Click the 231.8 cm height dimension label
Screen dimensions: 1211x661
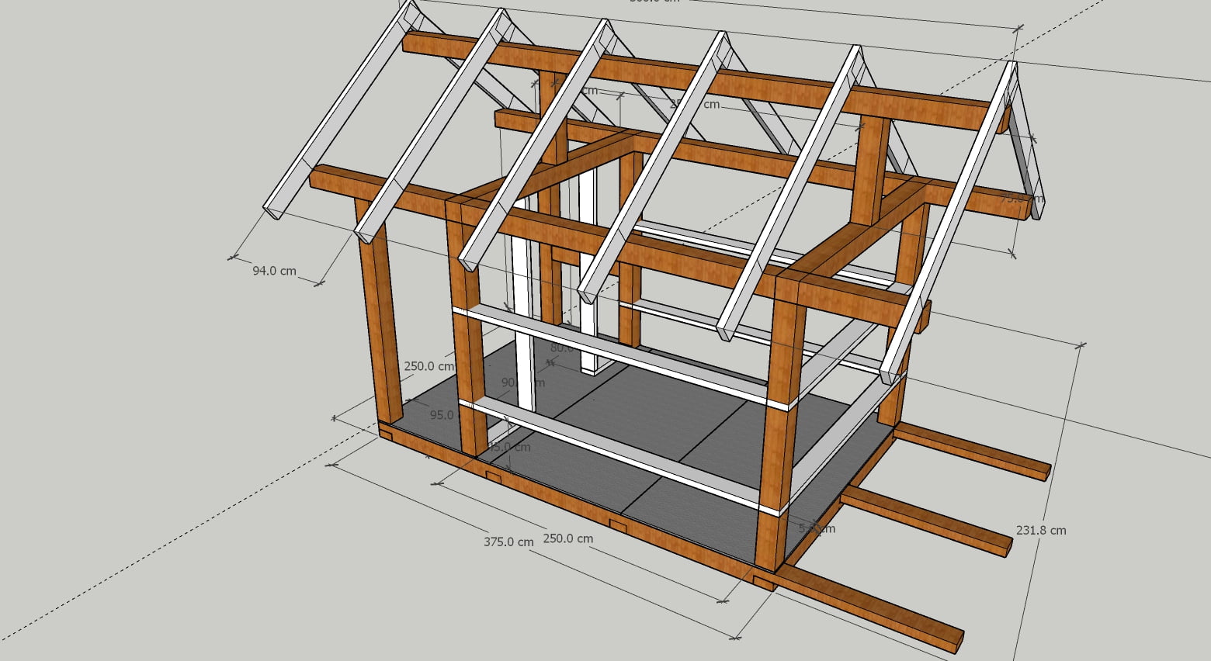tap(1041, 531)
